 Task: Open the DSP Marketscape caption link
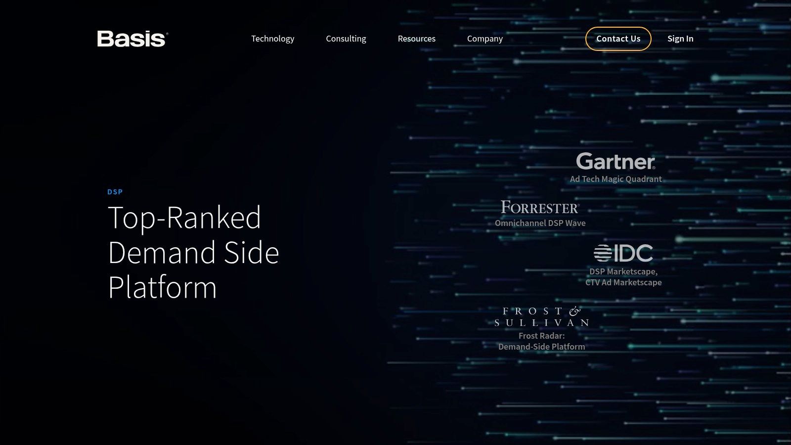point(624,271)
